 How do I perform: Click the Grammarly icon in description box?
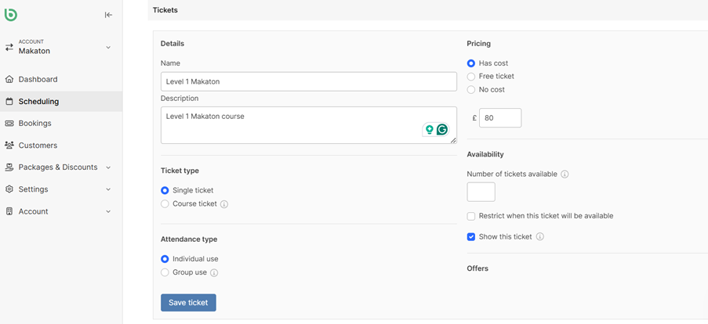[442, 130]
